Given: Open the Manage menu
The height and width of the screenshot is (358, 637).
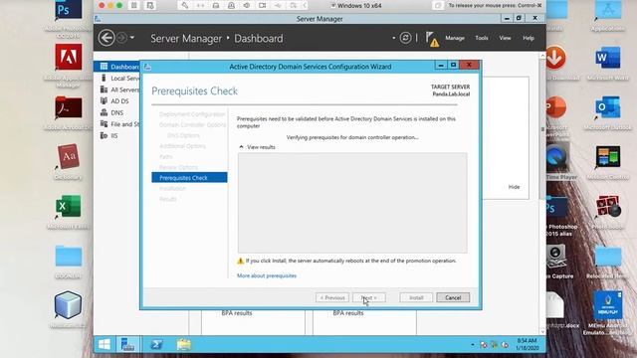Looking at the screenshot, I should [x=455, y=38].
